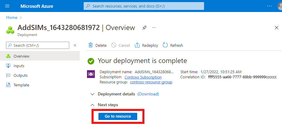Image resolution: width=282 pixels, height=135 pixels.
Task: Refresh the deployment overview
Action: [173, 45]
